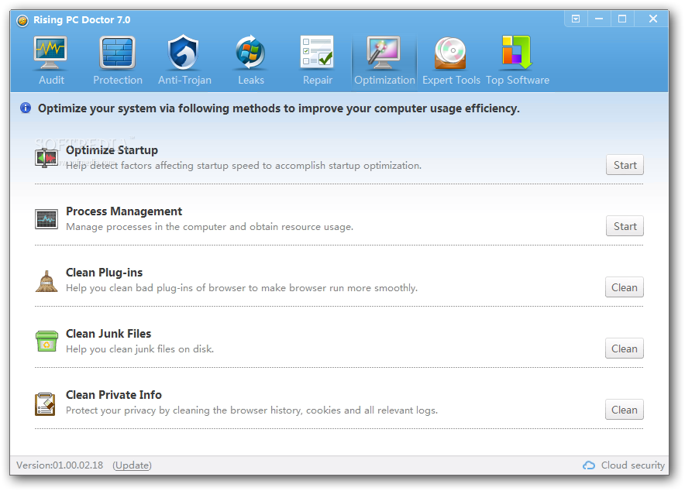Click 'Manage processes in the computer' description
This screenshot has height=491, width=685.
(x=210, y=227)
